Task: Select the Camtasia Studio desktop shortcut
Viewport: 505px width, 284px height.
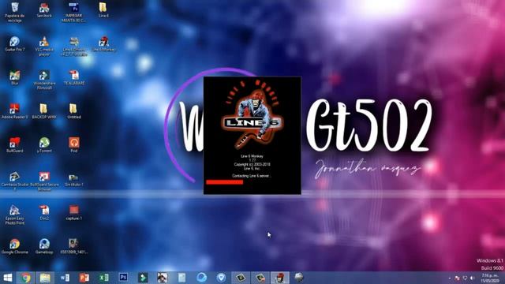Action: (x=14, y=181)
